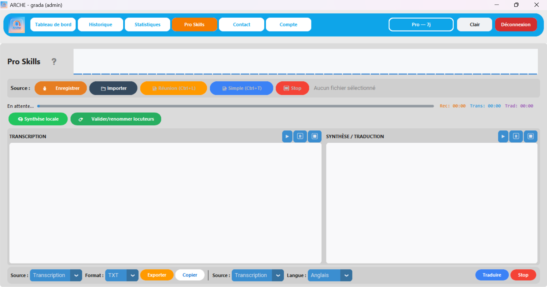
Task: Click the Trans: 00:00 timer
Action: click(x=485, y=106)
